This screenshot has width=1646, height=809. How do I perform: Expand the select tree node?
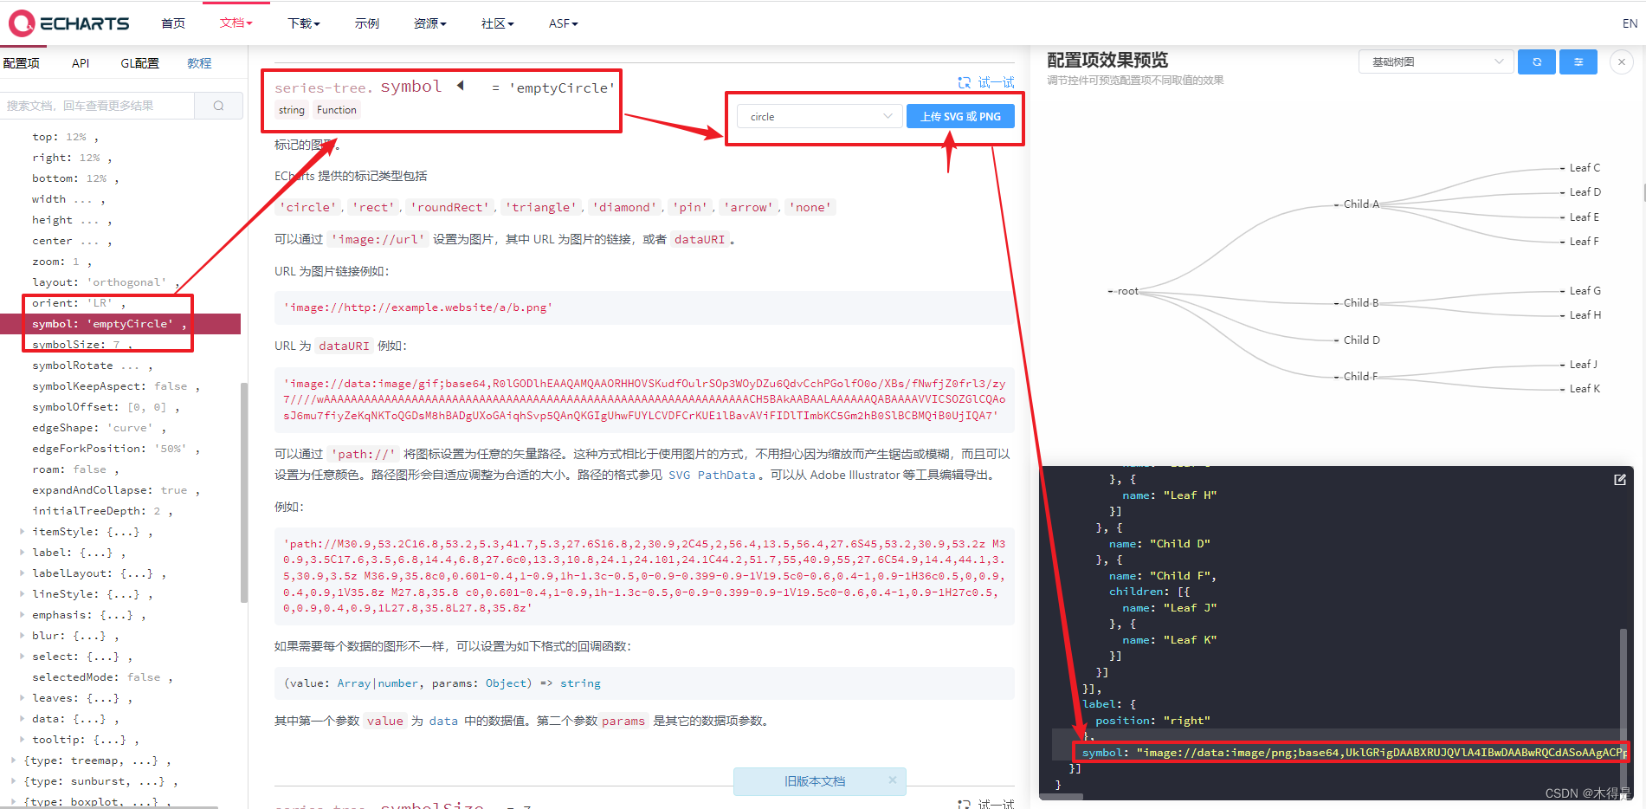[x=22, y=657]
